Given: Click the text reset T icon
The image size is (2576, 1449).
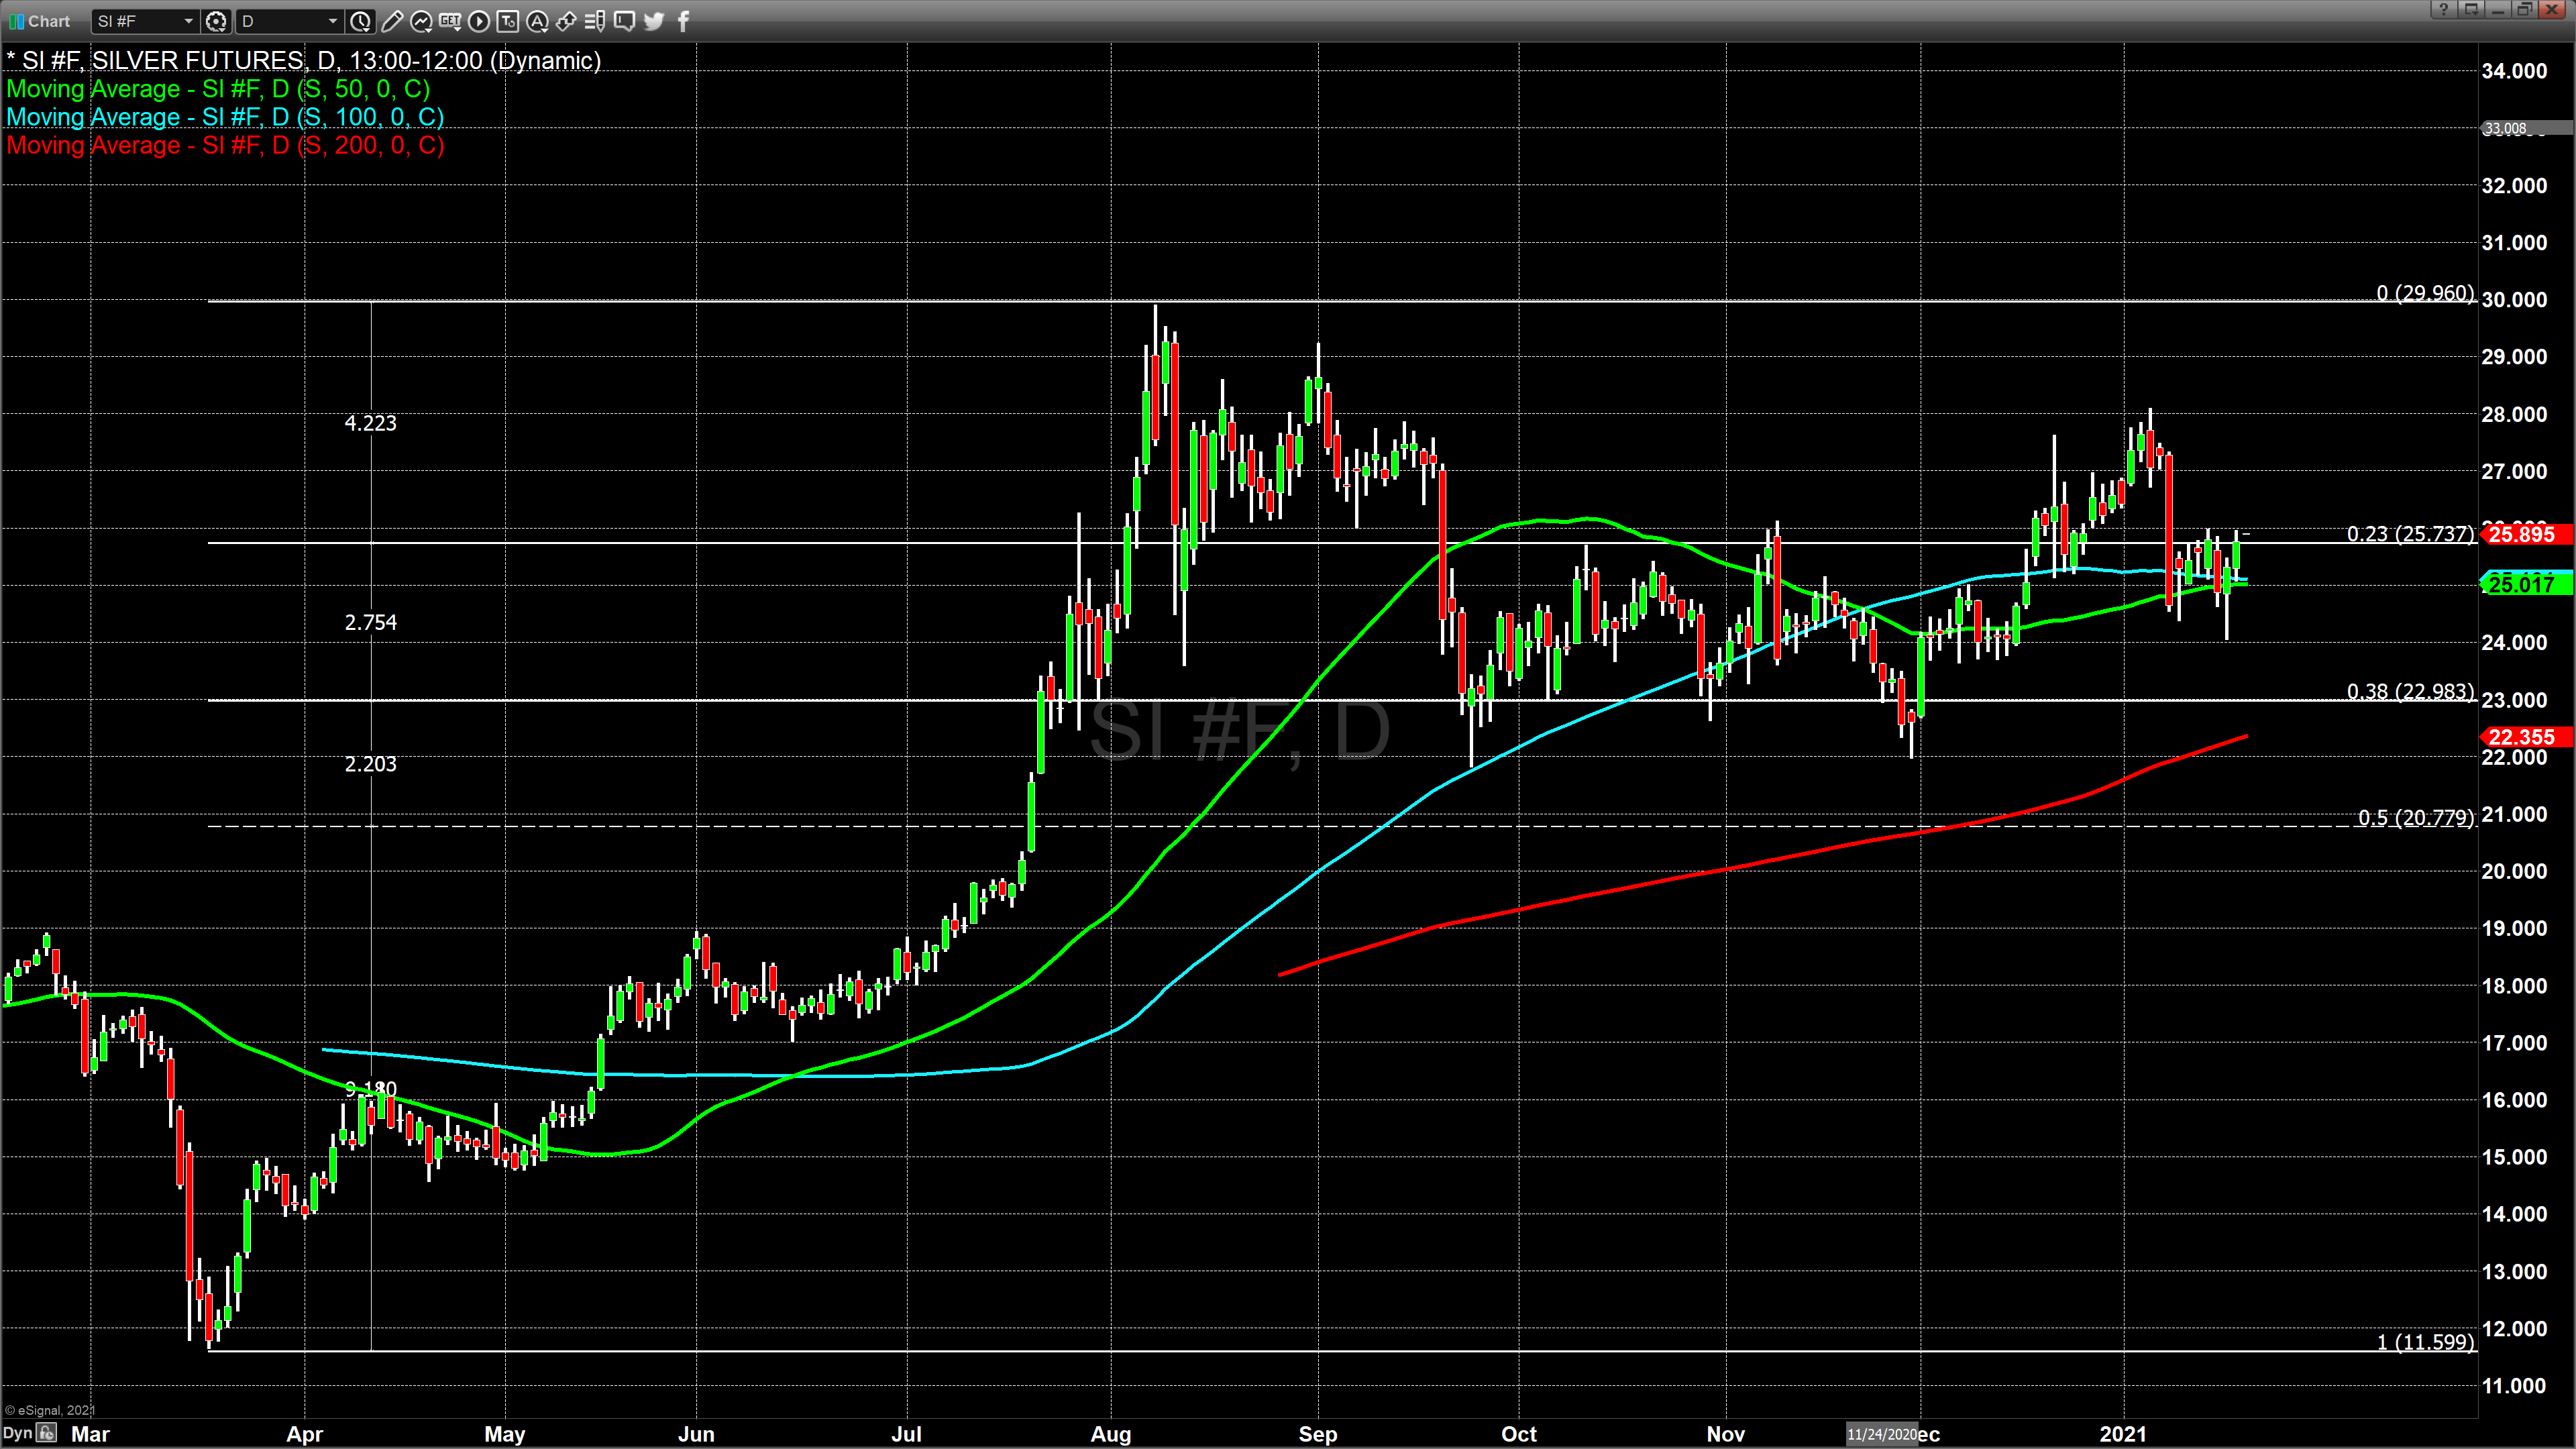Looking at the screenshot, I should pyautogui.click(x=508, y=21).
